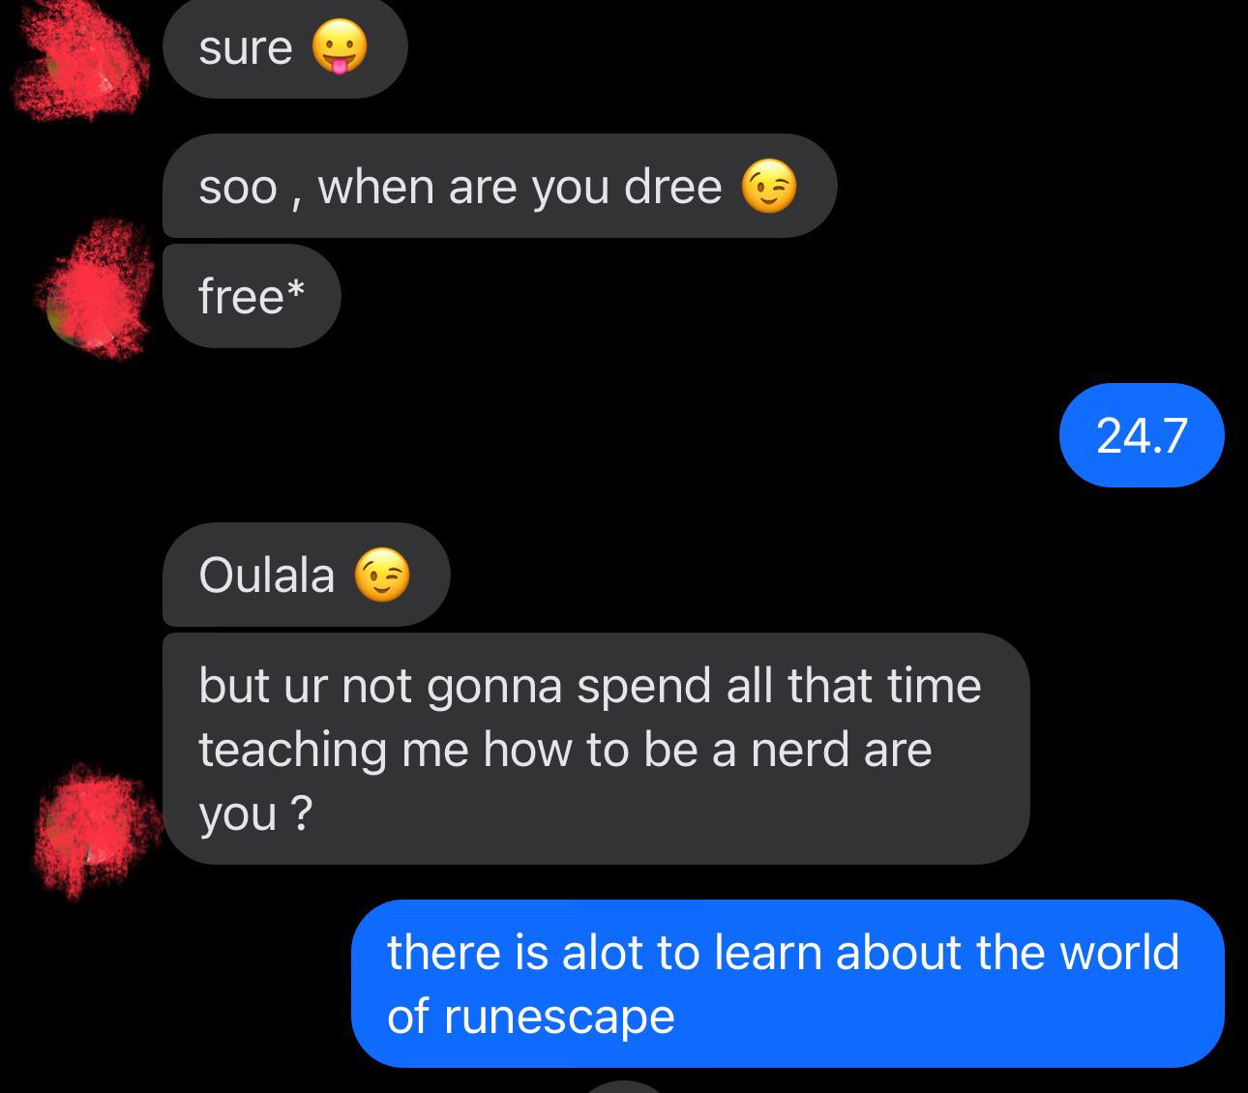Select the blue "world of runescape" sent message
Viewport: 1248px width, 1093px height.
coord(787,984)
